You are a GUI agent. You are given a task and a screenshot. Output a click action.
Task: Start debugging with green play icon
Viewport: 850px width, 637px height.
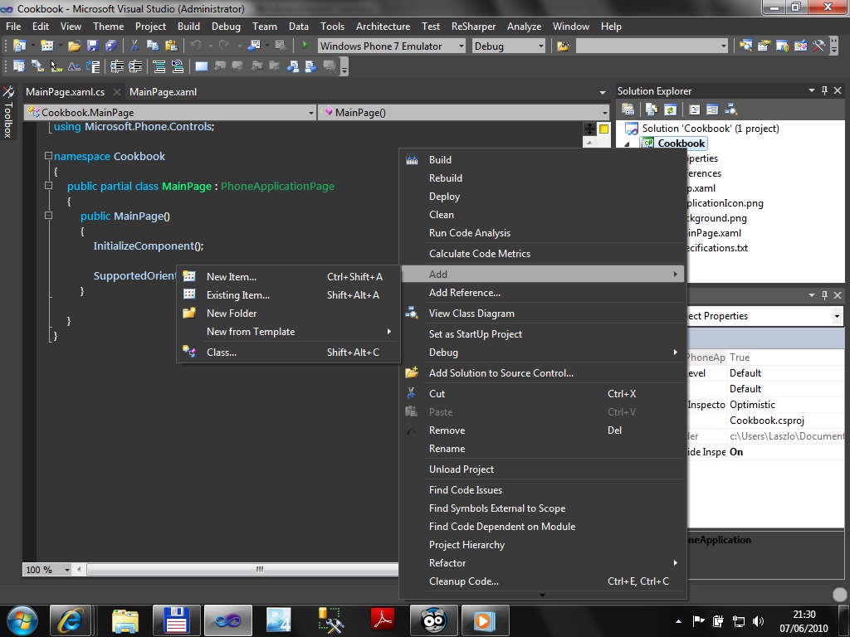pos(305,46)
